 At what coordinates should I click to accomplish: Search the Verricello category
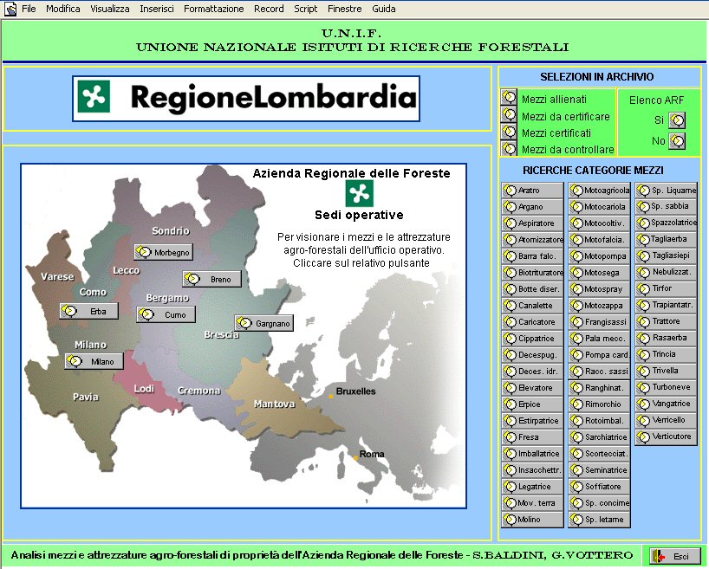pos(667,420)
